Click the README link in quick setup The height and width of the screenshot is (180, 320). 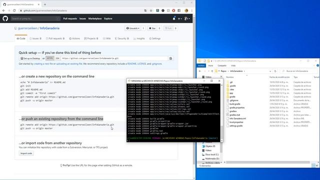tap(131, 64)
